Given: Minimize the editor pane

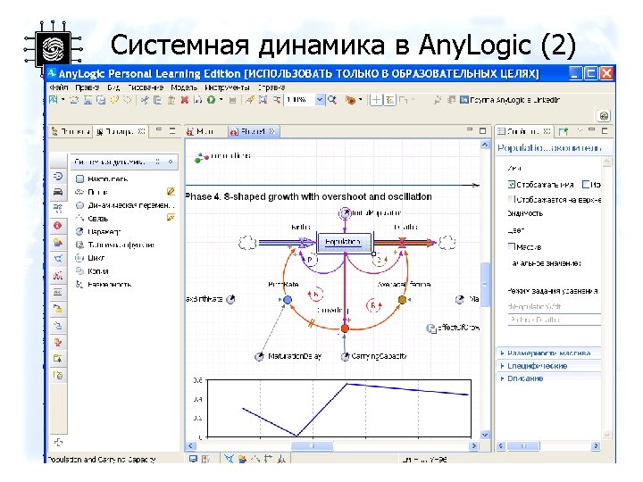Looking at the screenshot, I should (x=470, y=129).
